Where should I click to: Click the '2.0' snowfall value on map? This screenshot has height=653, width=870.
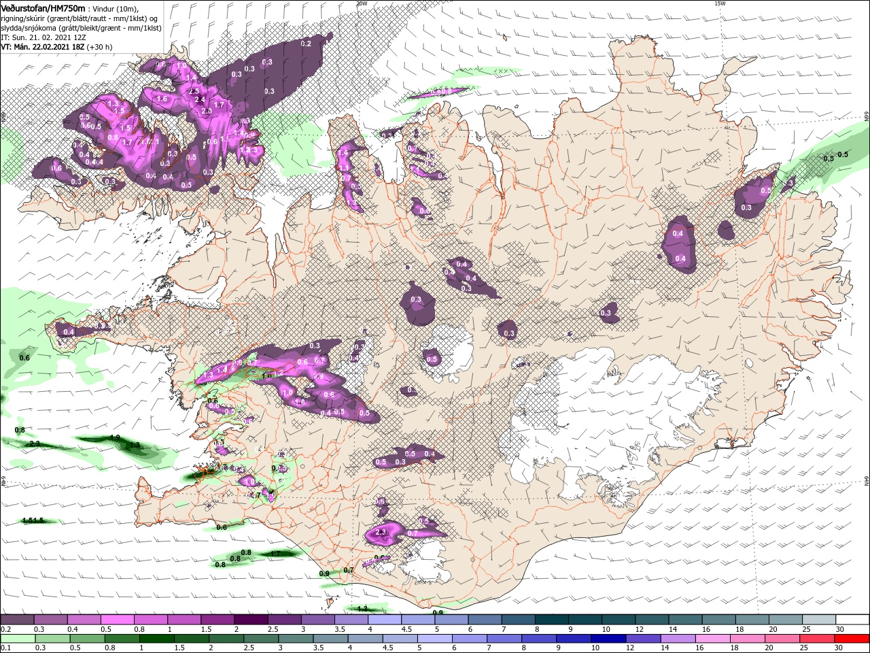206,111
